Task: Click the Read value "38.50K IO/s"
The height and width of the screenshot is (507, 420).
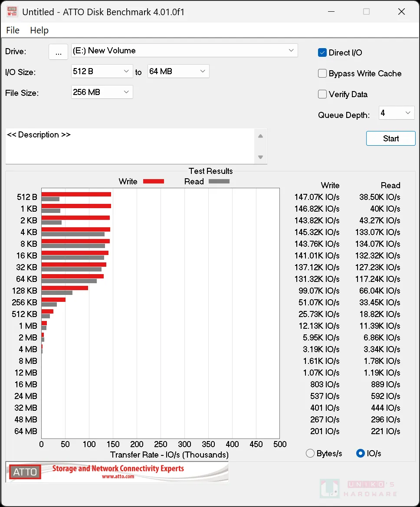Action: point(380,197)
